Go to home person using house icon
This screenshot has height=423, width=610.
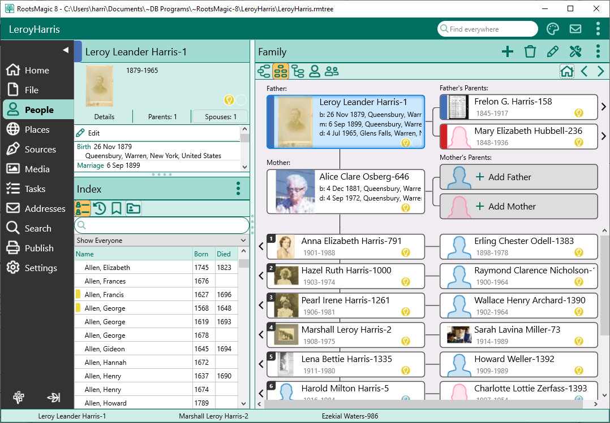click(566, 71)
